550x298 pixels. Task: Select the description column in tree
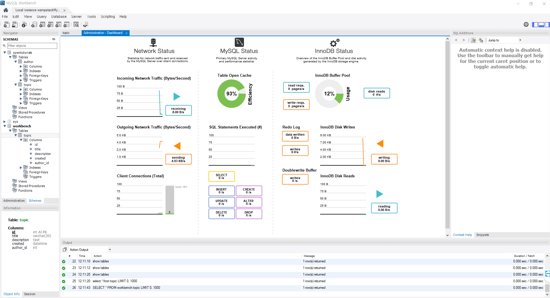[43, 154]
